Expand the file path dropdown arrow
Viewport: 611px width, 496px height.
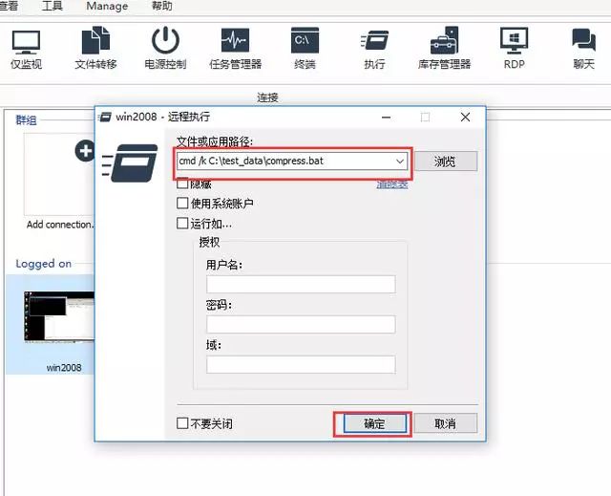click(400, 162)
